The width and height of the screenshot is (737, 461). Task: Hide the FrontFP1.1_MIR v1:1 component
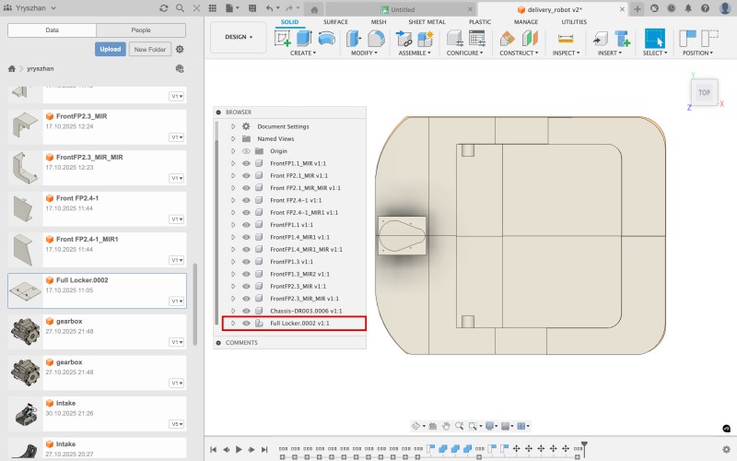pyautogui.click(x=246, y=163)
